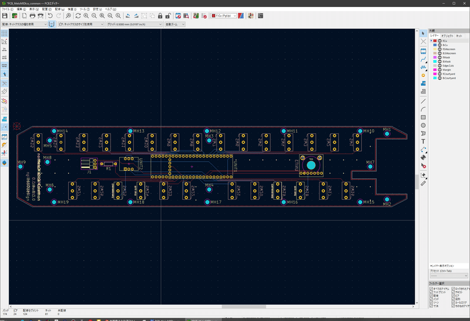Viewport: 470px width, 321px height.
Task: Zoom in on the board
Action: pos(86,16)
